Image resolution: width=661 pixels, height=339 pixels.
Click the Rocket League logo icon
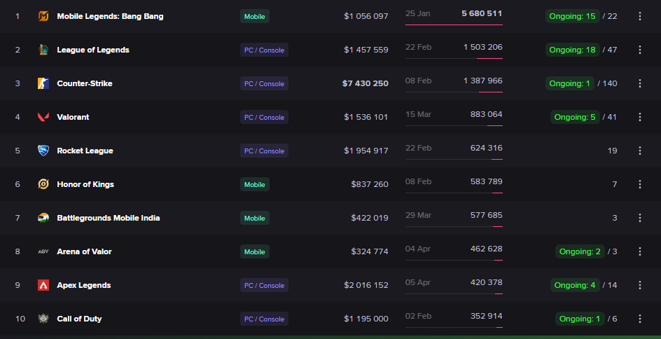click(x=43, y=151)
